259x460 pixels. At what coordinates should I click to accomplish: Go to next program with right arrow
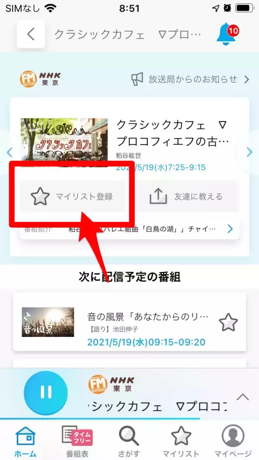click(250, 152)
